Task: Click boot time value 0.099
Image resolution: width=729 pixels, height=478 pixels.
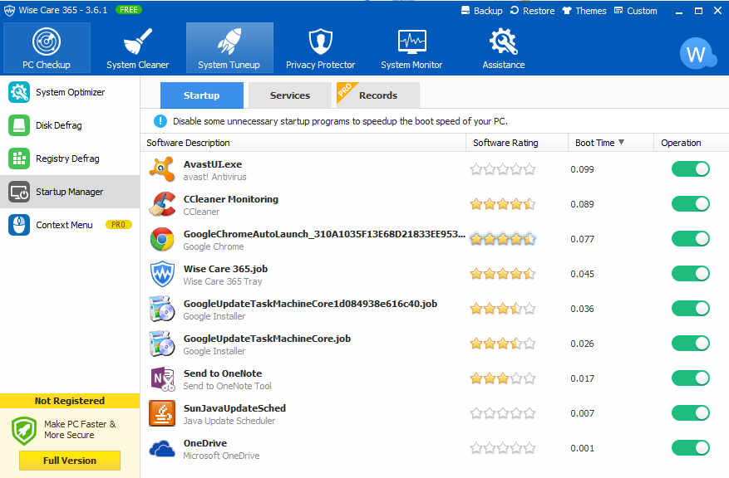Action: tap(582, 169)
